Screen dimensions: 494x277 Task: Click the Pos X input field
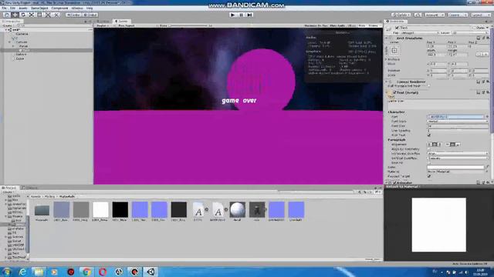[x=436, y=46]
